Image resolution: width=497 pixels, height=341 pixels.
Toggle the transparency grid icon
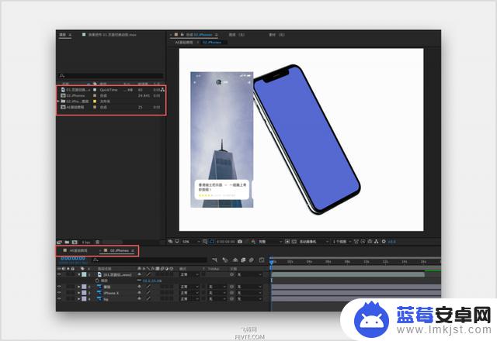[x=294, y=241]
